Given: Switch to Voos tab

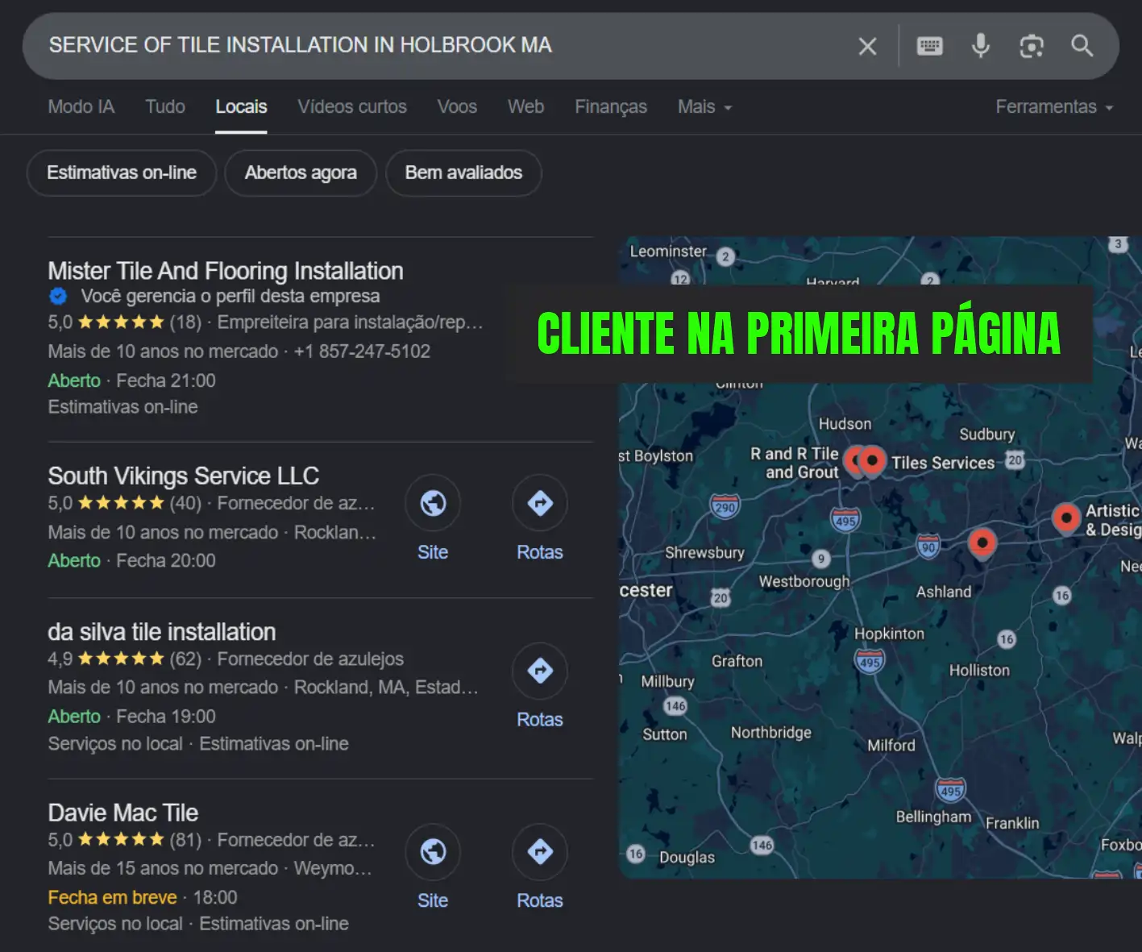Looking at the screenshot, I should point(457,106).
